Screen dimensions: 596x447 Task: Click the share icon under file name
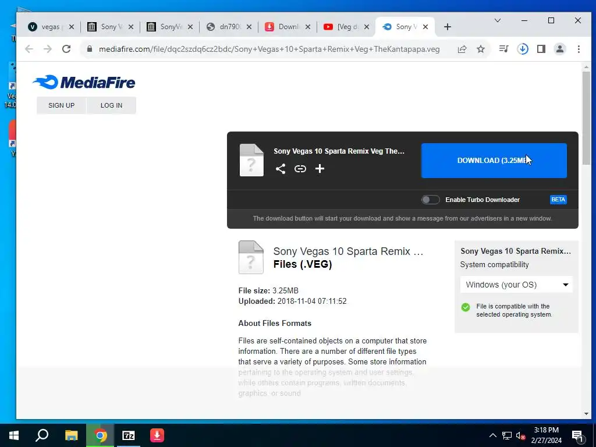(x=281, y=169)
